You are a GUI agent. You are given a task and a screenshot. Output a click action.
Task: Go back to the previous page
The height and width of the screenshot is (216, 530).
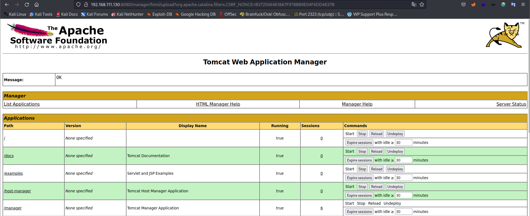click(x=7, y=4)
